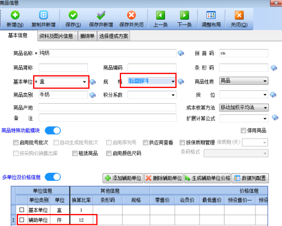Open 调整布局 layout icon

[211, 15]
